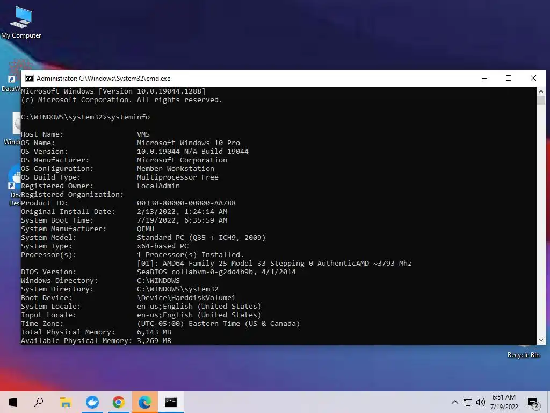
Task: Select the Recycle Bin desktop label
Action: pyautogui.click(x=523, y=355)
